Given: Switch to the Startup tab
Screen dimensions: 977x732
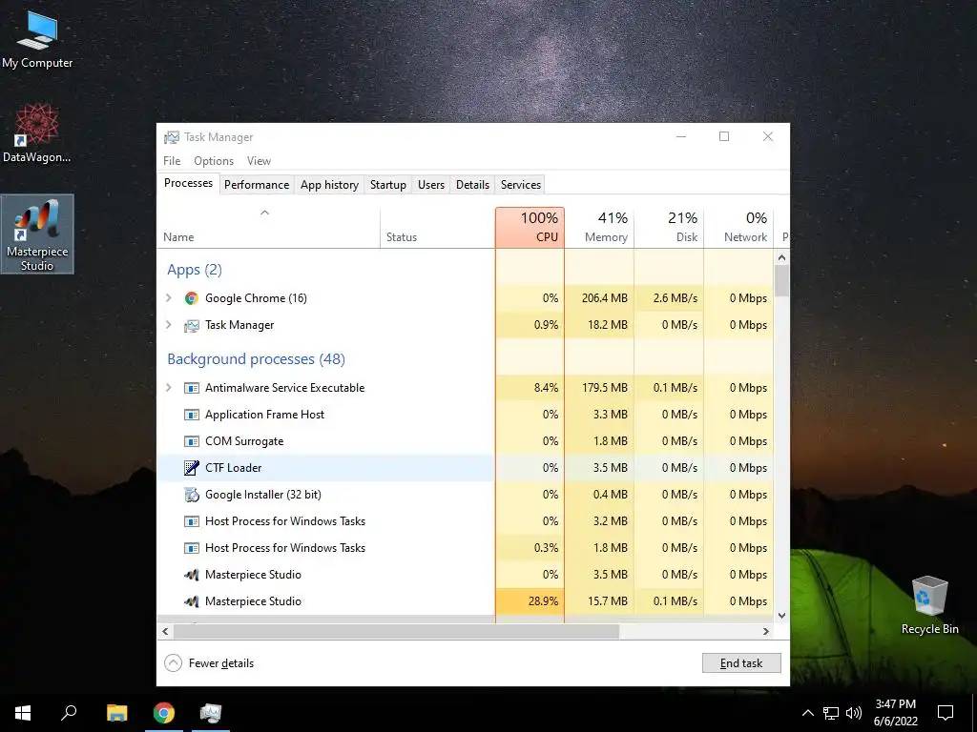Looking at the screenshot, I should (x=388, y=185).
